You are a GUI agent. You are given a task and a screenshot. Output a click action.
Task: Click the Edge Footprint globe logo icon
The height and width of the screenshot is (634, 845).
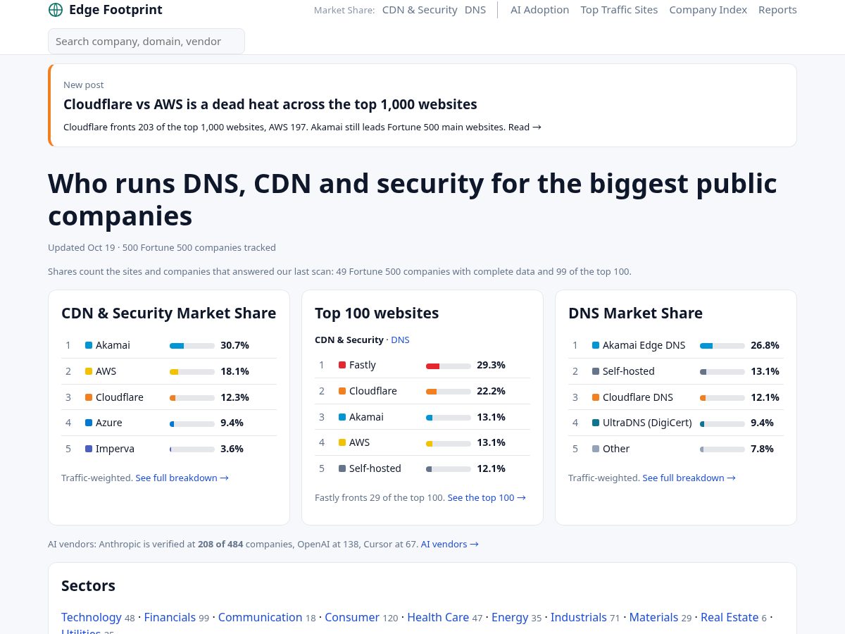pos(56,10)
